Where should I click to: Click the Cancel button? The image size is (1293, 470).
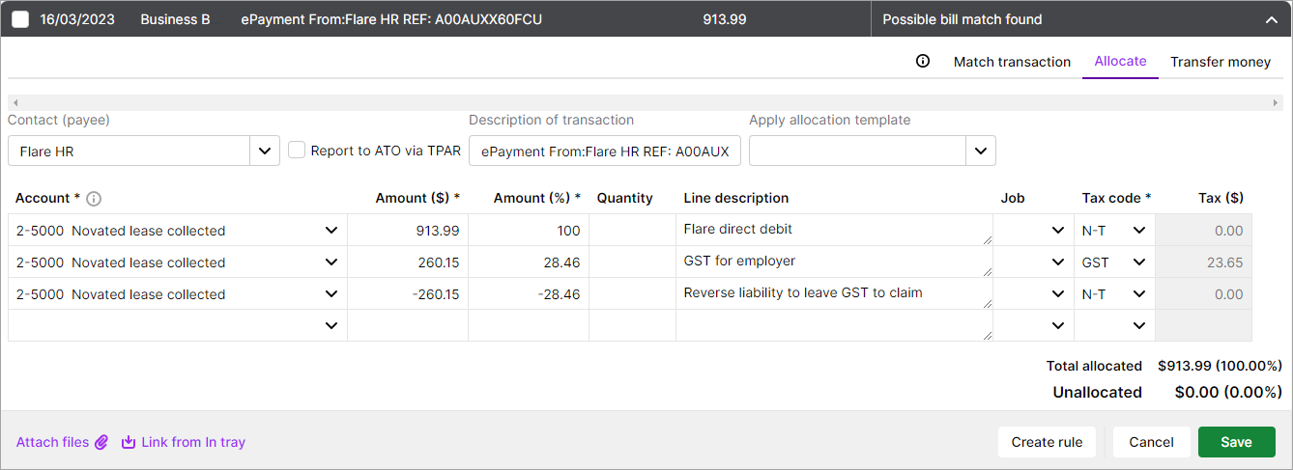(x=1151, y=442)
